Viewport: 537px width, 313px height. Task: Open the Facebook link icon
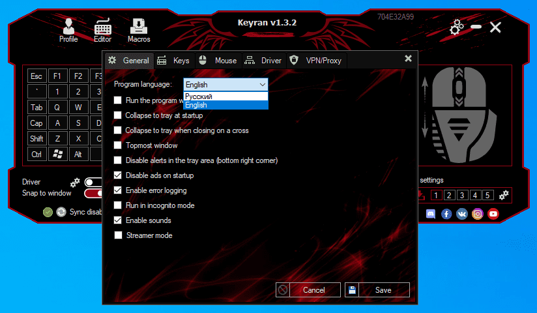pos(446,214)
